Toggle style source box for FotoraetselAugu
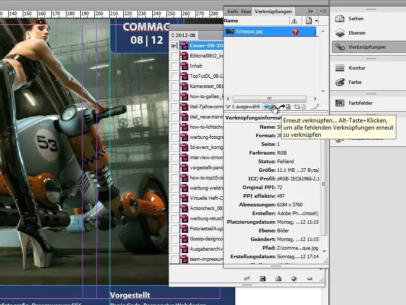Image resolution: width=406 pixels, height=305 pixels. pos(175,229)
